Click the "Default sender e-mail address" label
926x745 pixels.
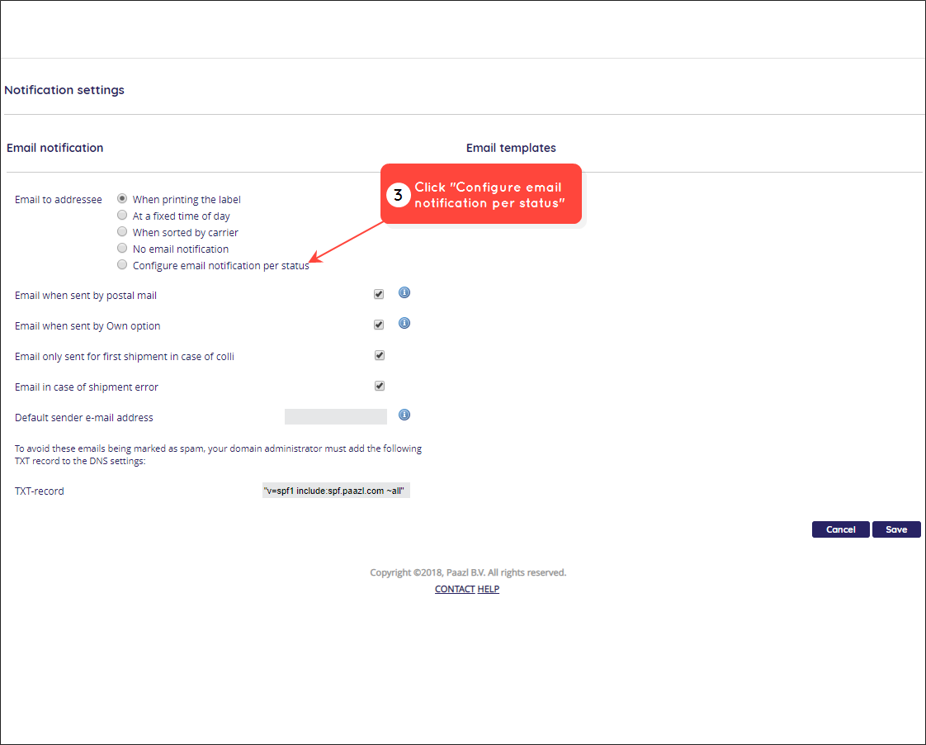tap(84, 418)
